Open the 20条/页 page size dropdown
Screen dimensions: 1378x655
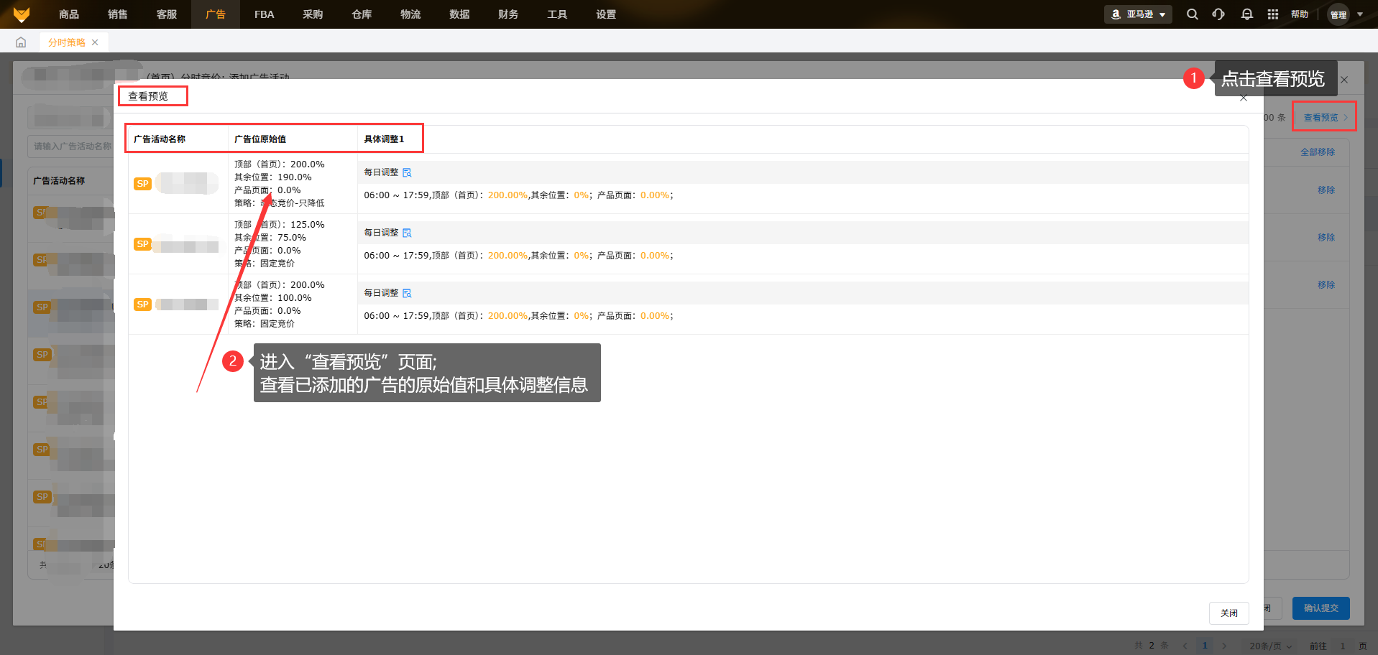tap(1271, 646)
